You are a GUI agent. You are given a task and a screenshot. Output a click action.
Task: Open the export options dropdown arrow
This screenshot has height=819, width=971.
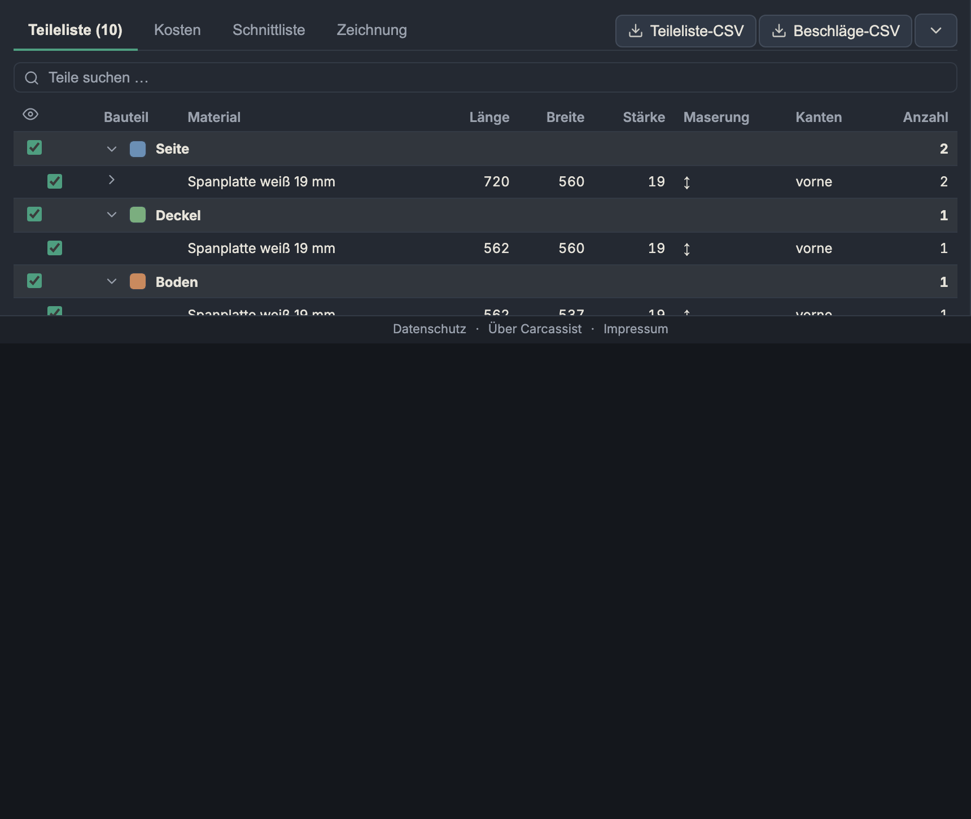(x=935, y=31)
